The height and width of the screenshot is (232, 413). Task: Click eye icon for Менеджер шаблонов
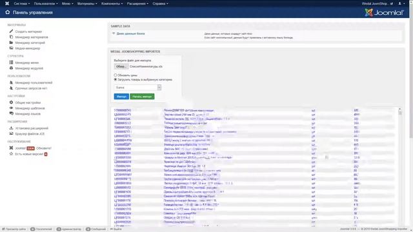tap(11, 108)
